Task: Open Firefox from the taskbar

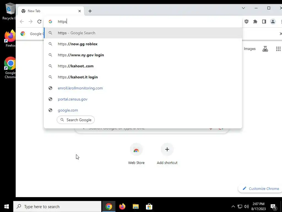Action: coord(122,206)
